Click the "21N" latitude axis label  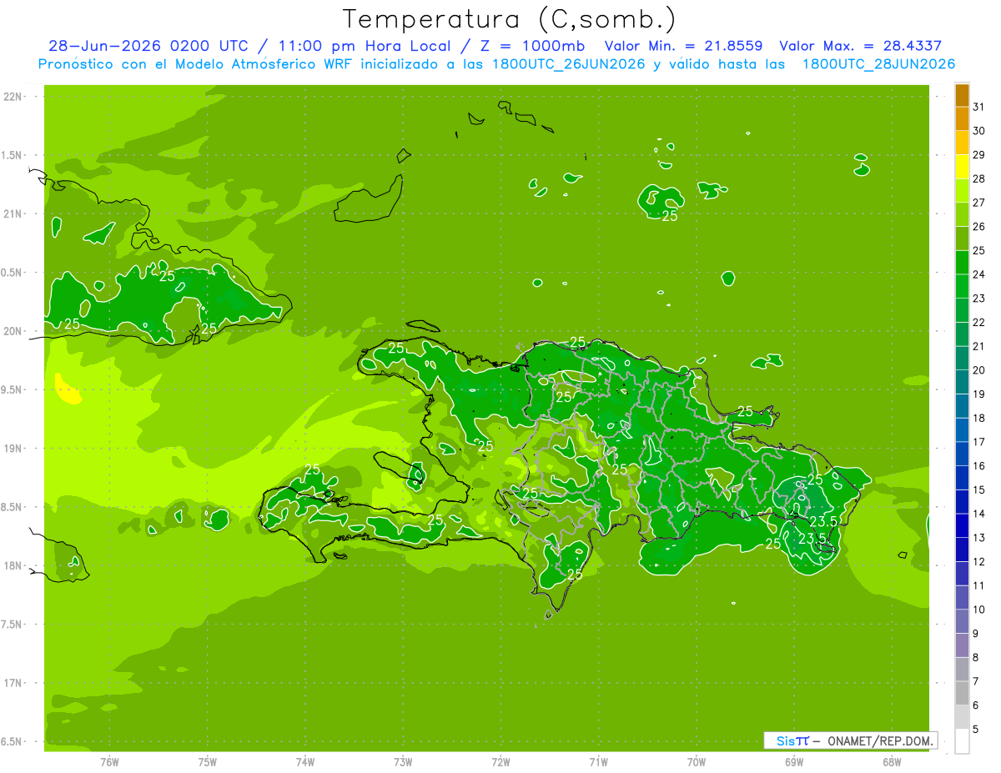[14, 213]
